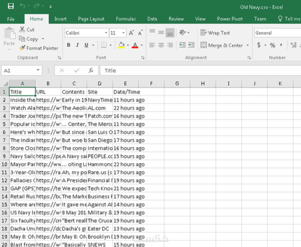Click the Decrease Font Size icon
Viewport: 301px width, 247px height.
140,33
